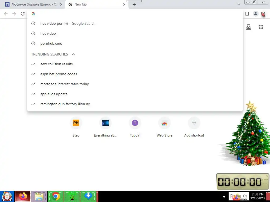Click clock icon beside 'hot video'
Image resolution: width=270 pixels, height=202 pixels.
[x=33, y=33]
